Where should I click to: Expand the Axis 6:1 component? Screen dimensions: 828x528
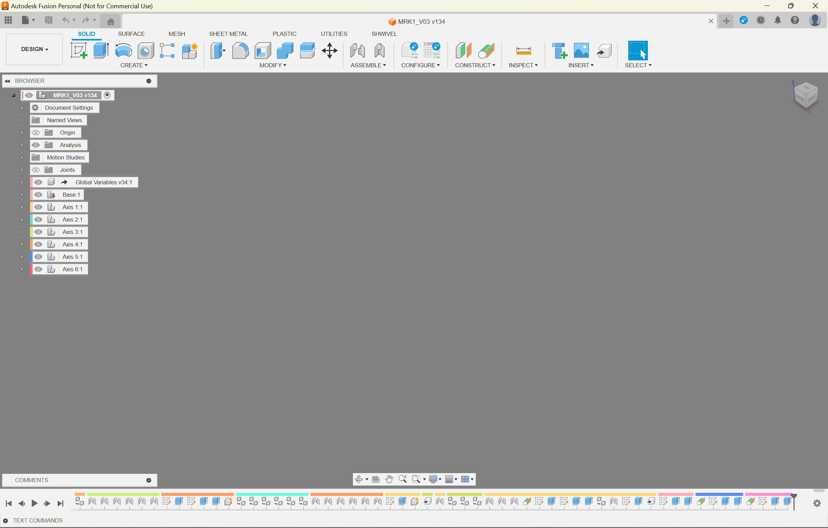[x=22, y=269]
